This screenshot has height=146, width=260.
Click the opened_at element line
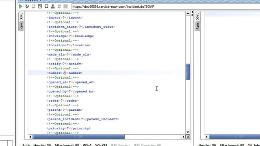(x=71, y=82)
